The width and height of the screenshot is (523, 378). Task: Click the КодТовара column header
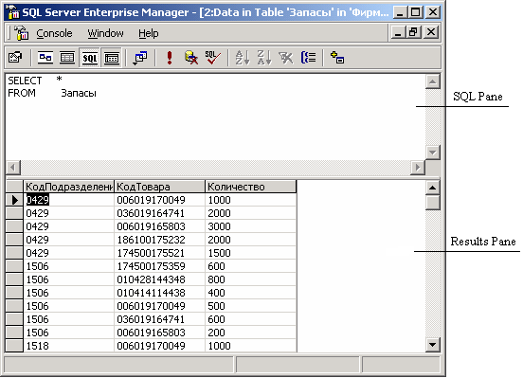pos(159,187)
